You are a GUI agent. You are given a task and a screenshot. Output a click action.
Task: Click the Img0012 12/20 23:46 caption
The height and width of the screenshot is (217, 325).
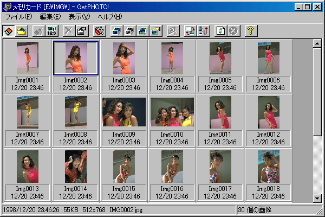coord(269,138)
